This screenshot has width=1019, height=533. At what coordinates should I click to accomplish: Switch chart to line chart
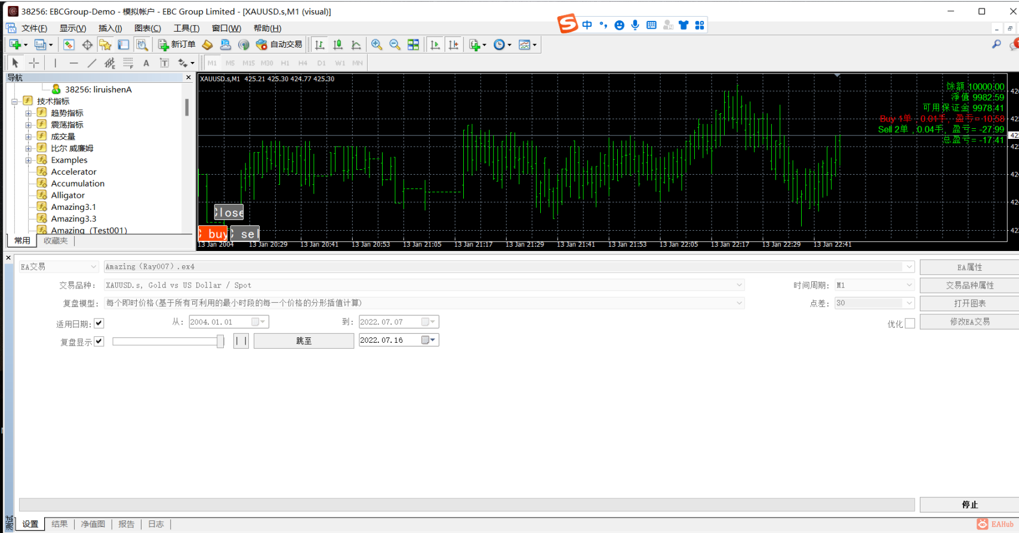(x=356, y=45)
